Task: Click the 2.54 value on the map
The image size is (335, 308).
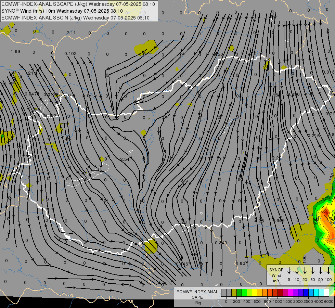Action: point(125,159)
